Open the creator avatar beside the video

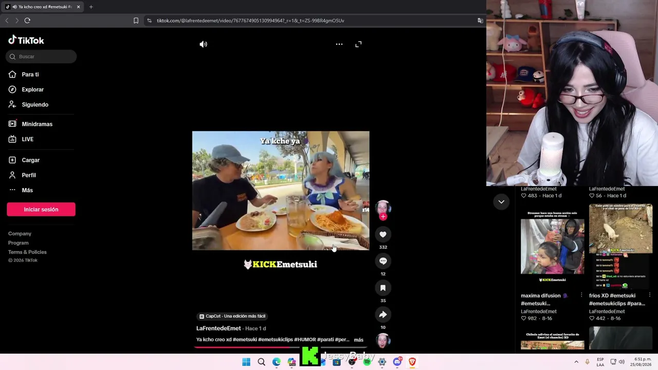383,208
